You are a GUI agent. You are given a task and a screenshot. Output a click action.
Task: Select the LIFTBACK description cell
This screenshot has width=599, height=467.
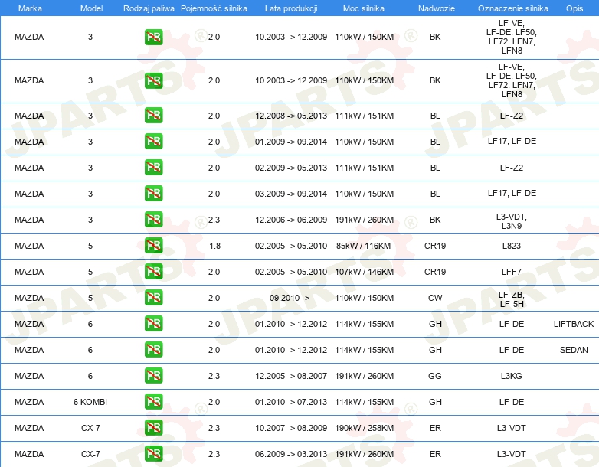click(574, 324)
